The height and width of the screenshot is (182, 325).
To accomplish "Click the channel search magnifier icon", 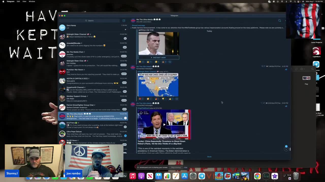I will 280,21.
